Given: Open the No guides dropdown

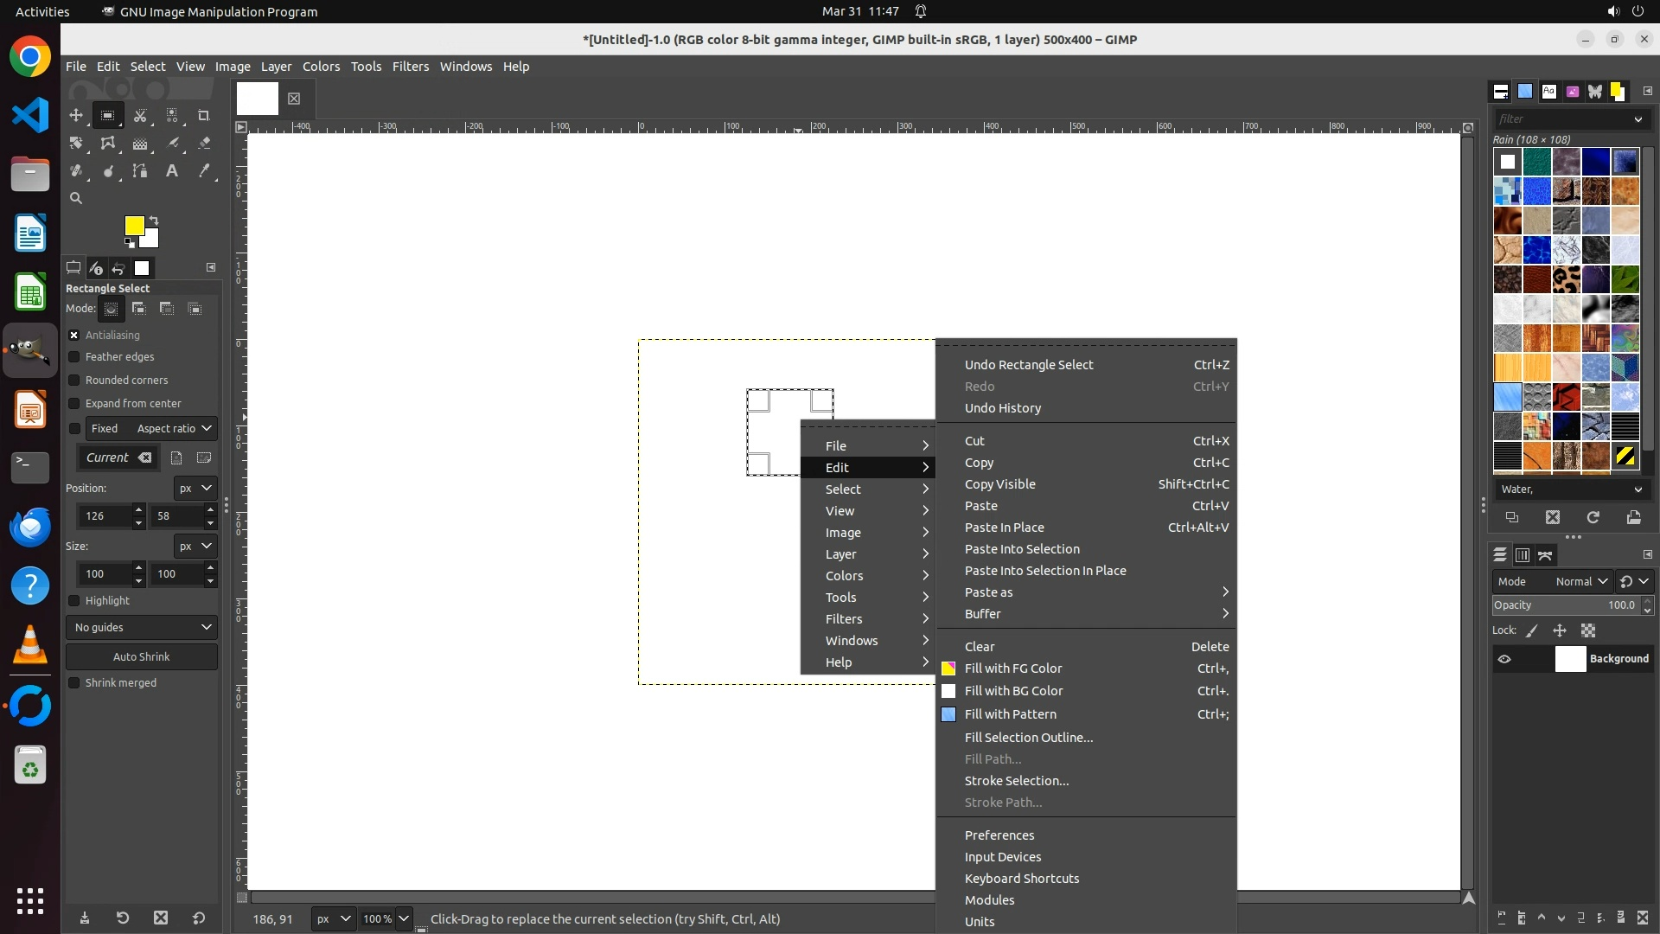Looking at the screenshot, I should click(142, 628).
